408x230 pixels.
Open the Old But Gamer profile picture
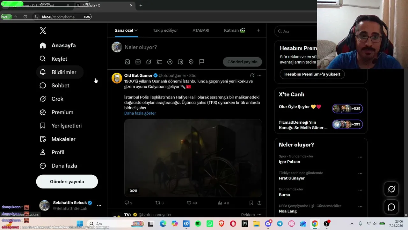click(x=117, y=78)
